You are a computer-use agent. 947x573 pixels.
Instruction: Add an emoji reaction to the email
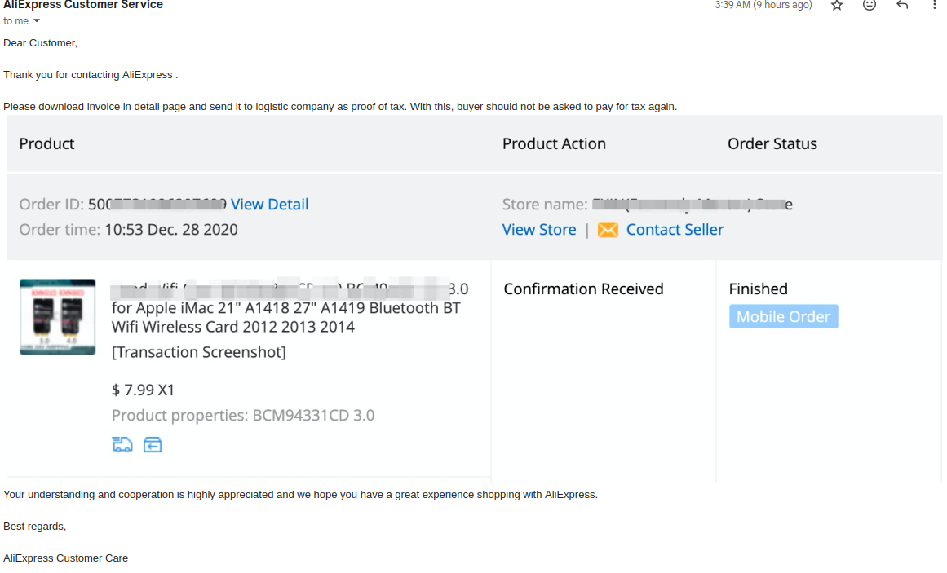coord(869,6)
